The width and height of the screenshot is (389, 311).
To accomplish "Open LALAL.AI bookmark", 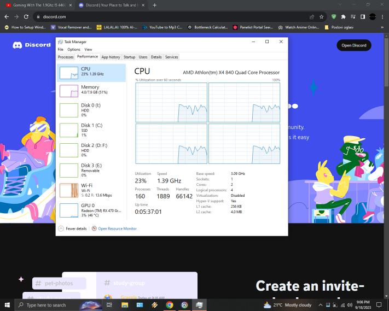I will point(117,27).
